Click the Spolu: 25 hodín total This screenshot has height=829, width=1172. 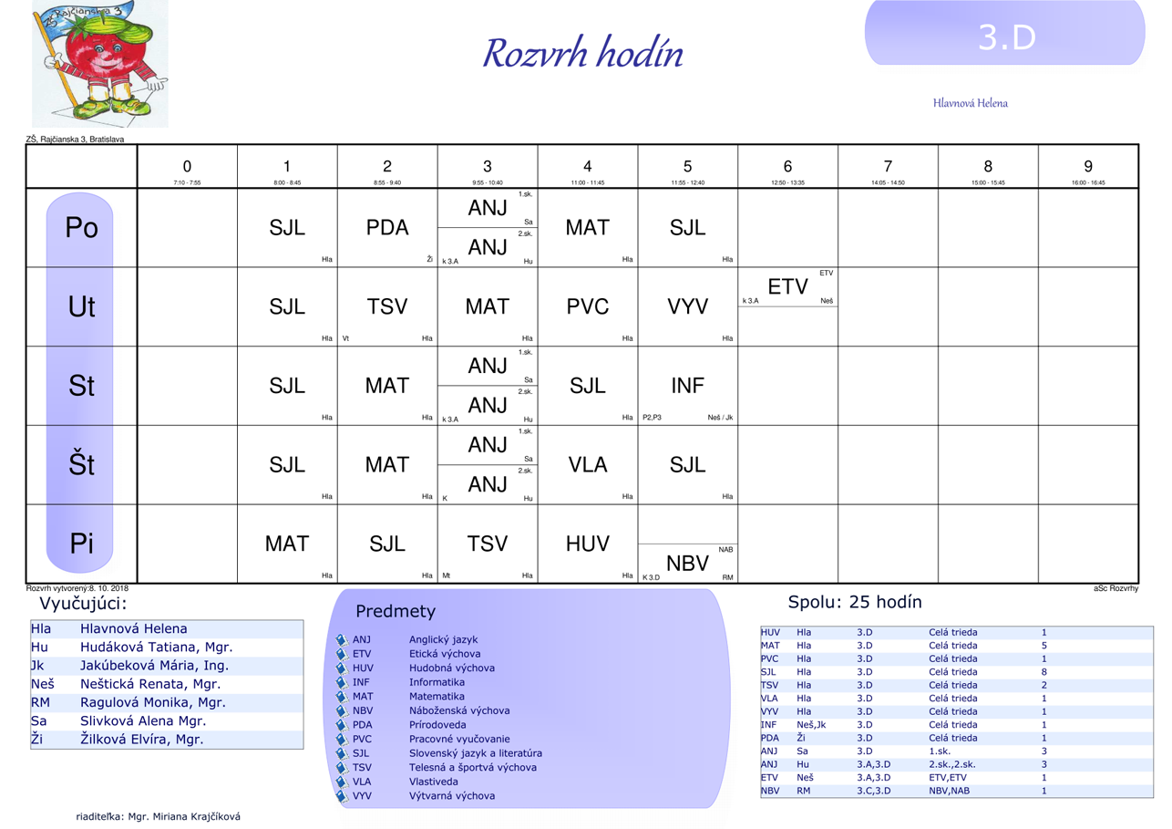tap(855, 602)
